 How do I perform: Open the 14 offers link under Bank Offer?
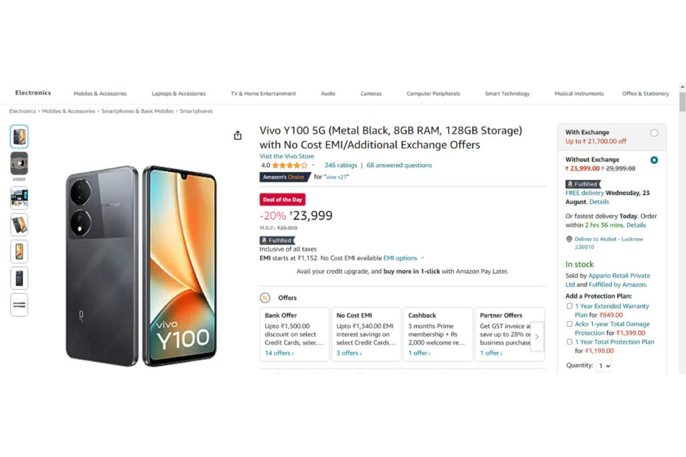[x=279, y=353]
